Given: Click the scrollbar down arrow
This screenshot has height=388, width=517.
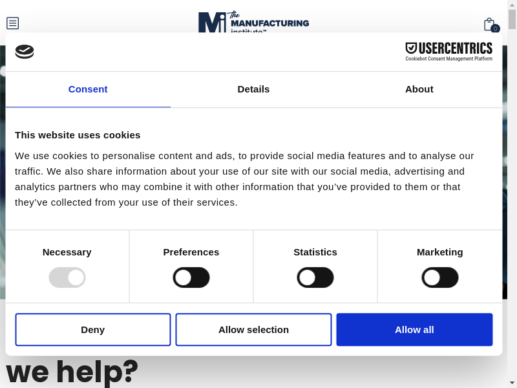Looking at the screenshot, I should point(512,383).
